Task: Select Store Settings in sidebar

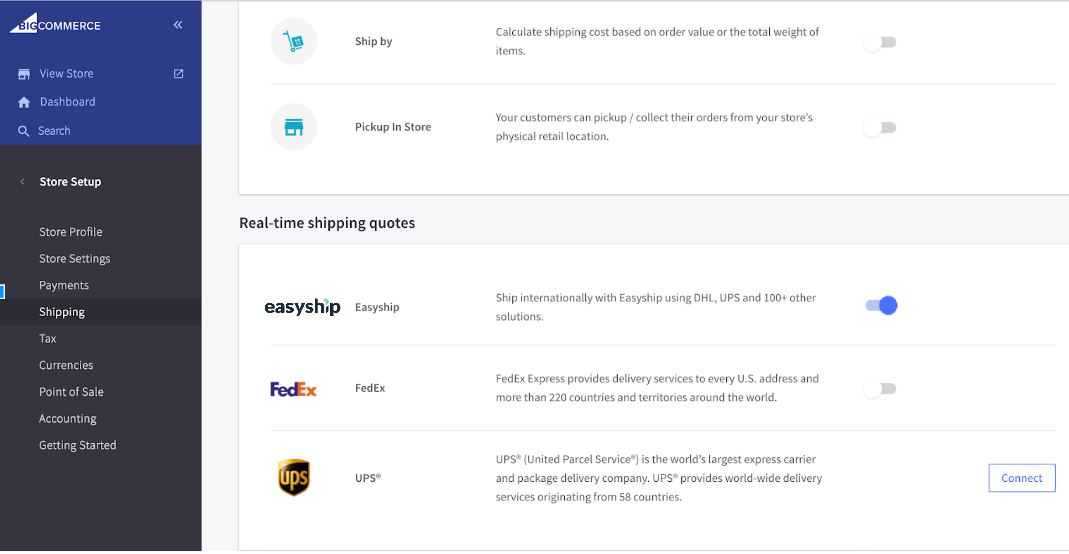Action: [x=74, y=259]
